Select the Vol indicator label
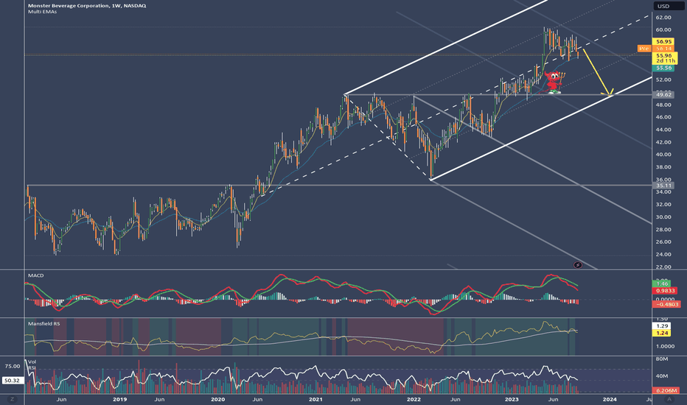Screen dimensions: 687x405 point(32,362)
